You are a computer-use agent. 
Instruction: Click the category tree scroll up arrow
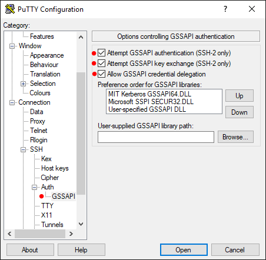(x=81, y=37)
